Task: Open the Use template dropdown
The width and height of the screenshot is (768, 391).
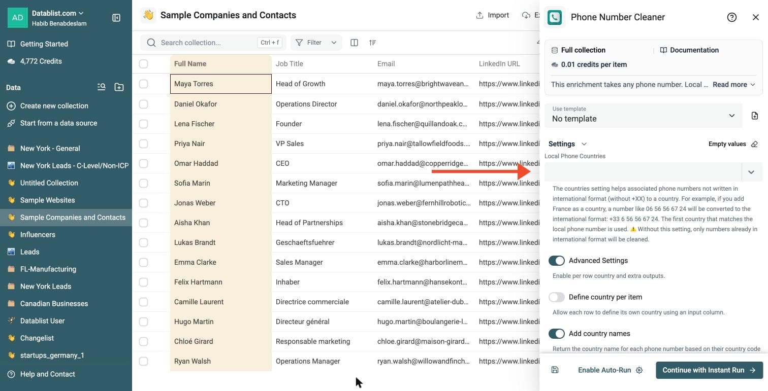Action: (644, 115)
